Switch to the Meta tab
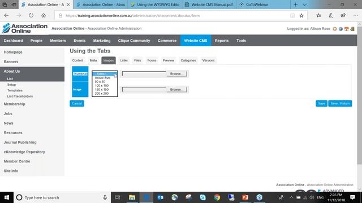362x203 pixels. (93, 60)
